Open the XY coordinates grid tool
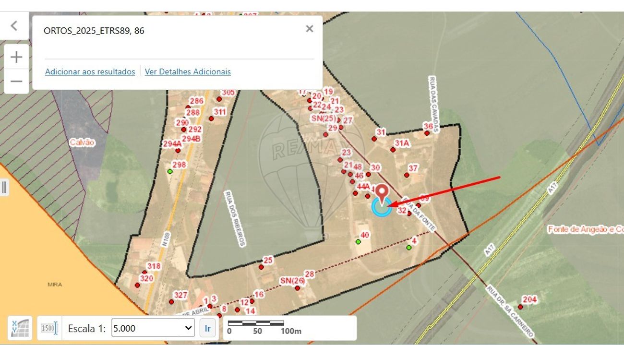 click(20, 328)
